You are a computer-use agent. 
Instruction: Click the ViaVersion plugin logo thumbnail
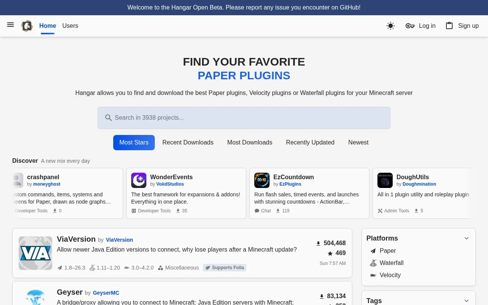35,253
